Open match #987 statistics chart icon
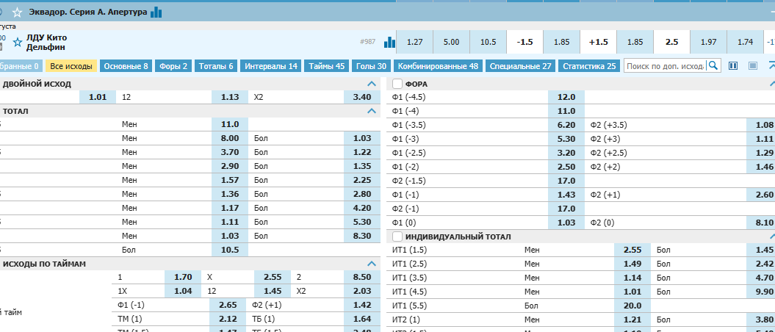Image resolution: width=775 pixels, height=332 pixels. click(x=390, y=43)
